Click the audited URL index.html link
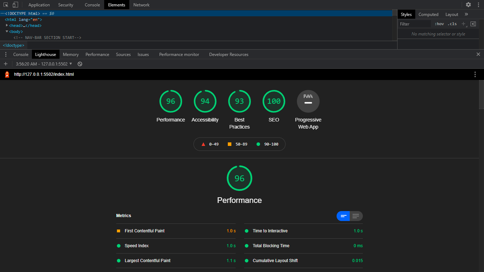 point(44,74)
